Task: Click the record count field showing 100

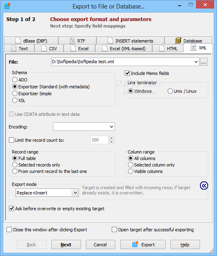Action: click(x=99, y=140)
